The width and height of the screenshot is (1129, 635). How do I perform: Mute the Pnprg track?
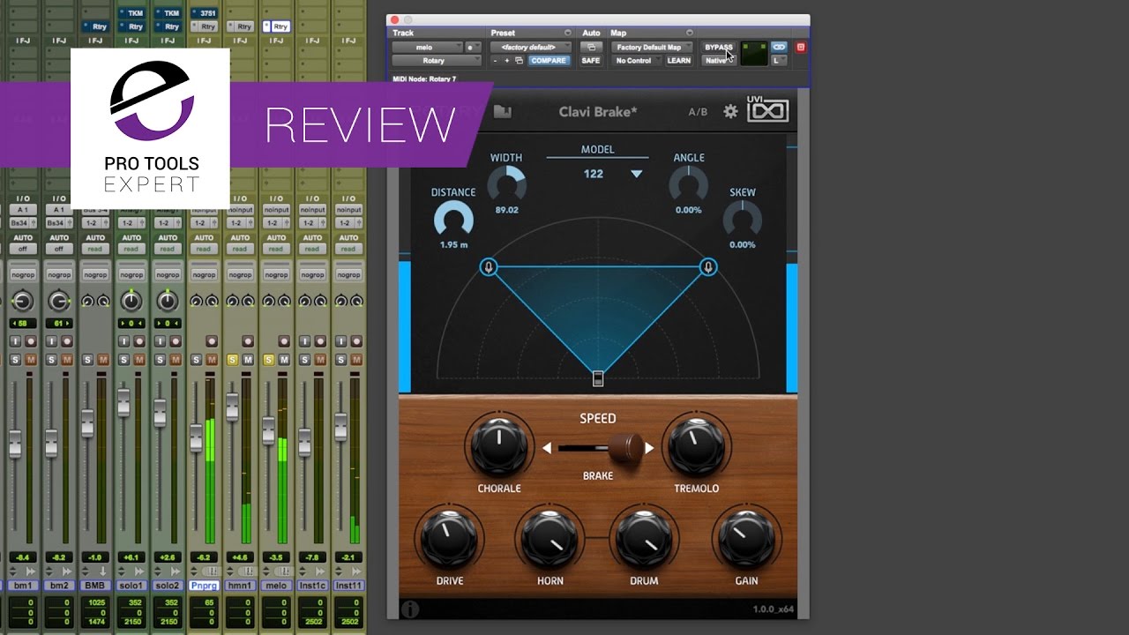pyautogui.click(x=212, y=360)
